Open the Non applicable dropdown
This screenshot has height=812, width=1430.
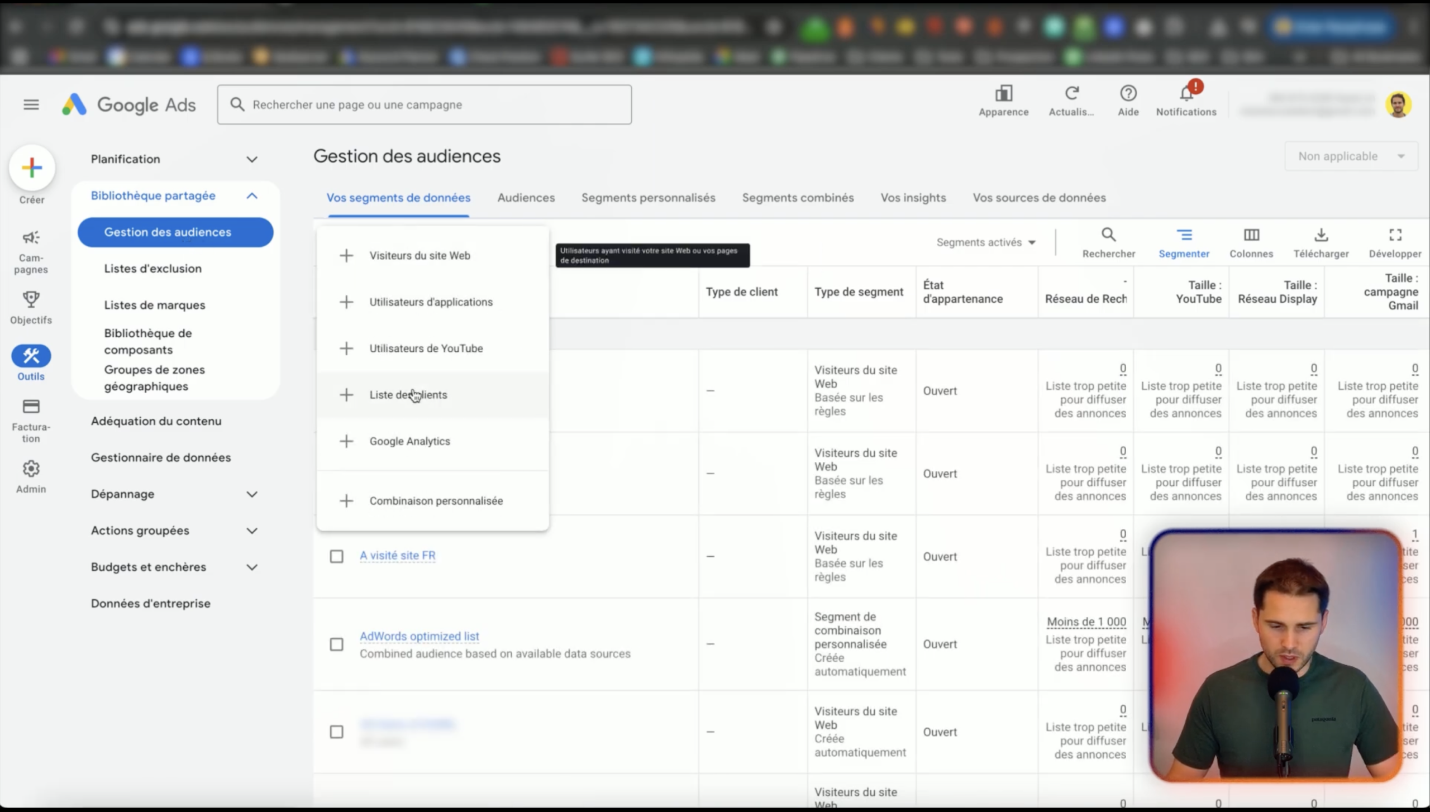(x=1351, y=156)
